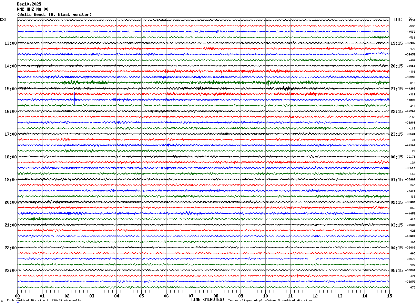Click minute tick 01 on the time axis

pyautogui.click(x=42, y=296)
